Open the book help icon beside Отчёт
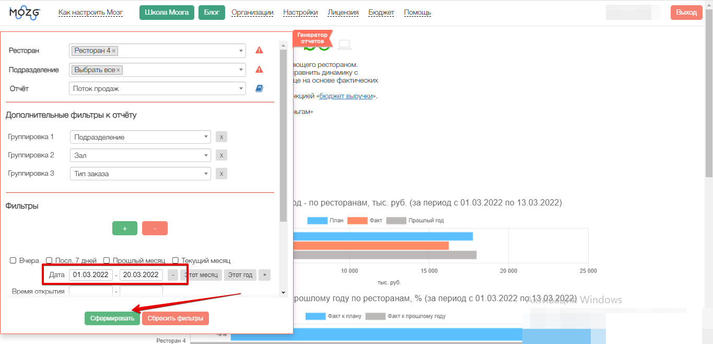Image resolution: width=713 pixels, height=344 pixels. pos(259,89)
